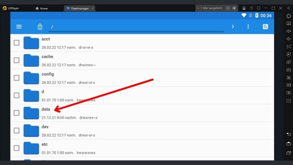The width and height of the screenshot is (293, 165).
Task: Open the dev folder icon
Action: coord(31,131)
